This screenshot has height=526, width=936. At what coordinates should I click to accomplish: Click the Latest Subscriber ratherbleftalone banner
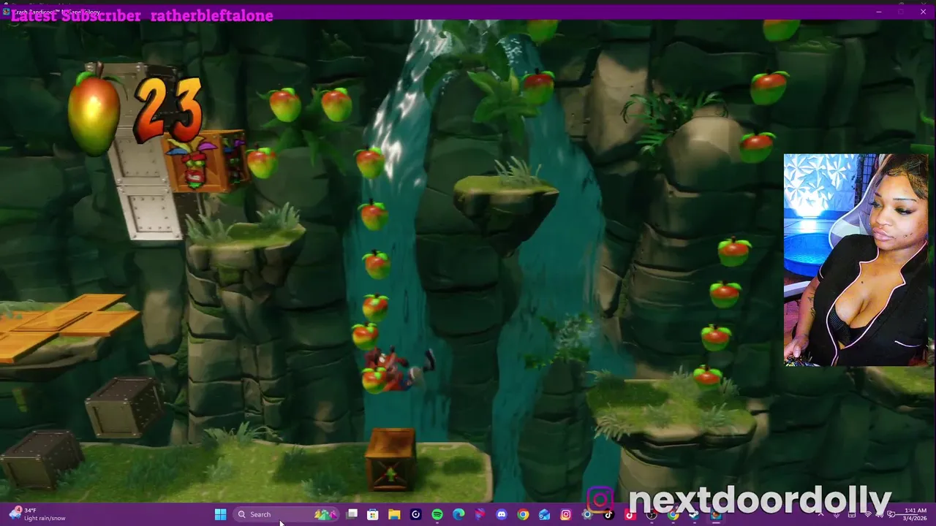pos(142,15)
